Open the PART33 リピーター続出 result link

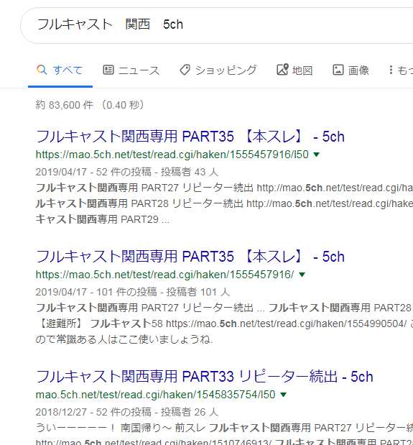coord(205,377)
